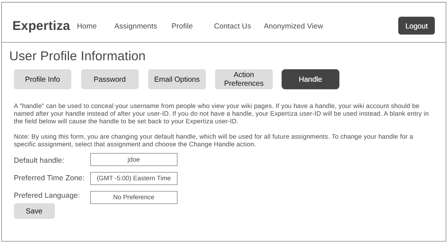Switch to Anonymized View

(293, 26)
